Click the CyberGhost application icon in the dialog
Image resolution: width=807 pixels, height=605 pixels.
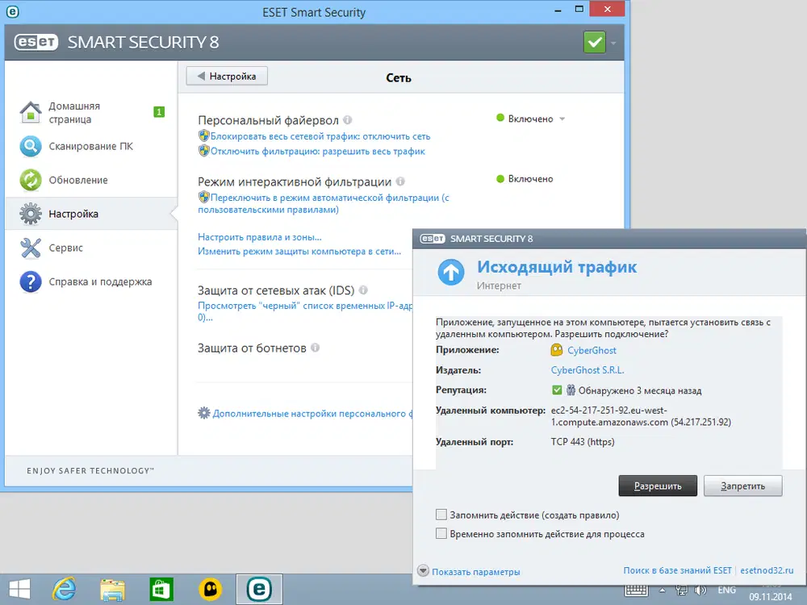coord(555,350)
